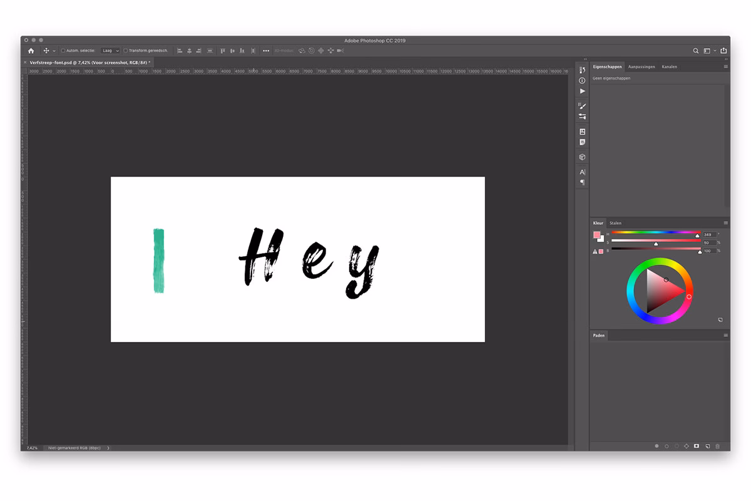Click the three dots more options button
The width and height of the screenshot is (751, 501).
click(266, 51)
